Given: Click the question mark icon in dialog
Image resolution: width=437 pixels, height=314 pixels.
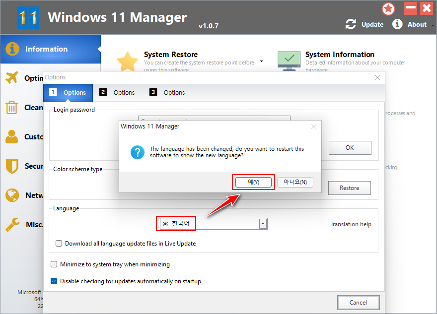Looking at the screenshot, I should coord(138,152).
